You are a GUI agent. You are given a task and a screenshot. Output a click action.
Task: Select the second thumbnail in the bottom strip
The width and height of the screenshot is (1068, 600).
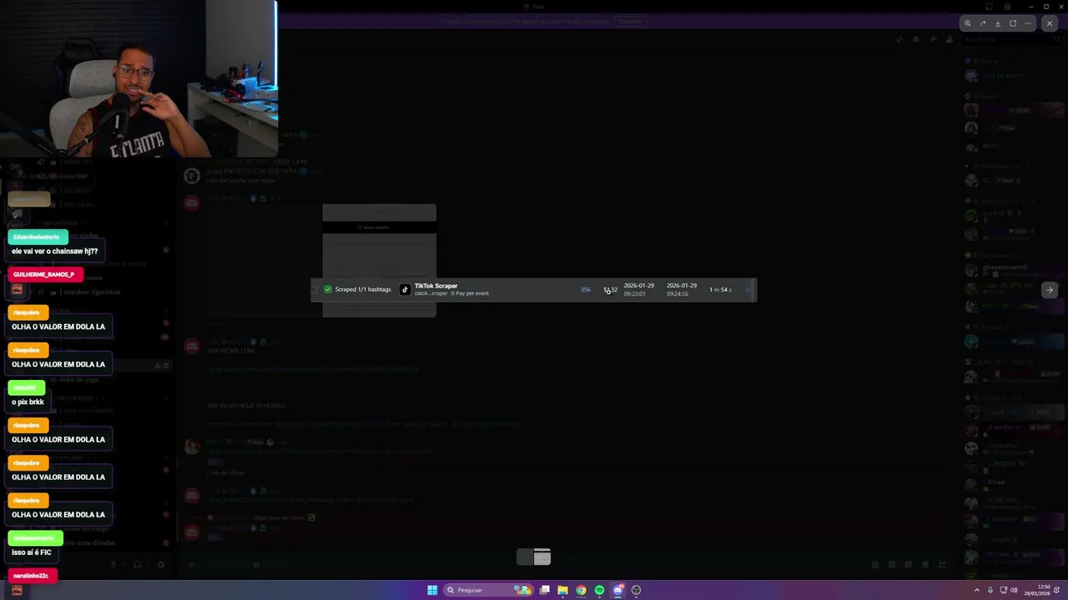[542, 557]
